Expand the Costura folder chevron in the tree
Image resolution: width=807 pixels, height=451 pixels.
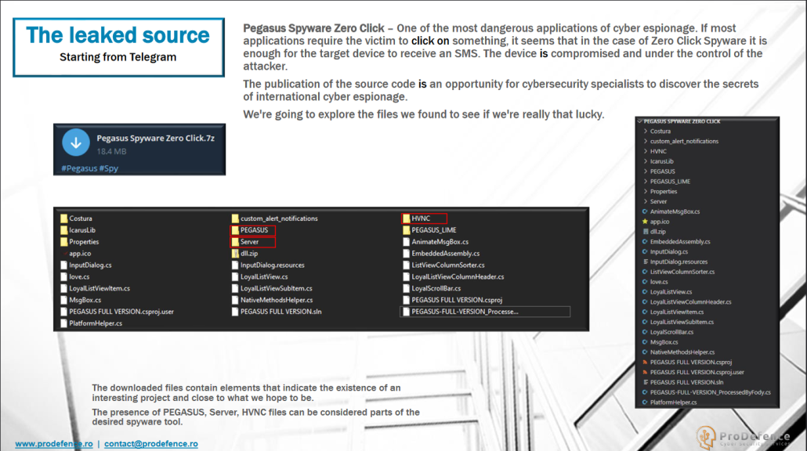click(646, 131)
